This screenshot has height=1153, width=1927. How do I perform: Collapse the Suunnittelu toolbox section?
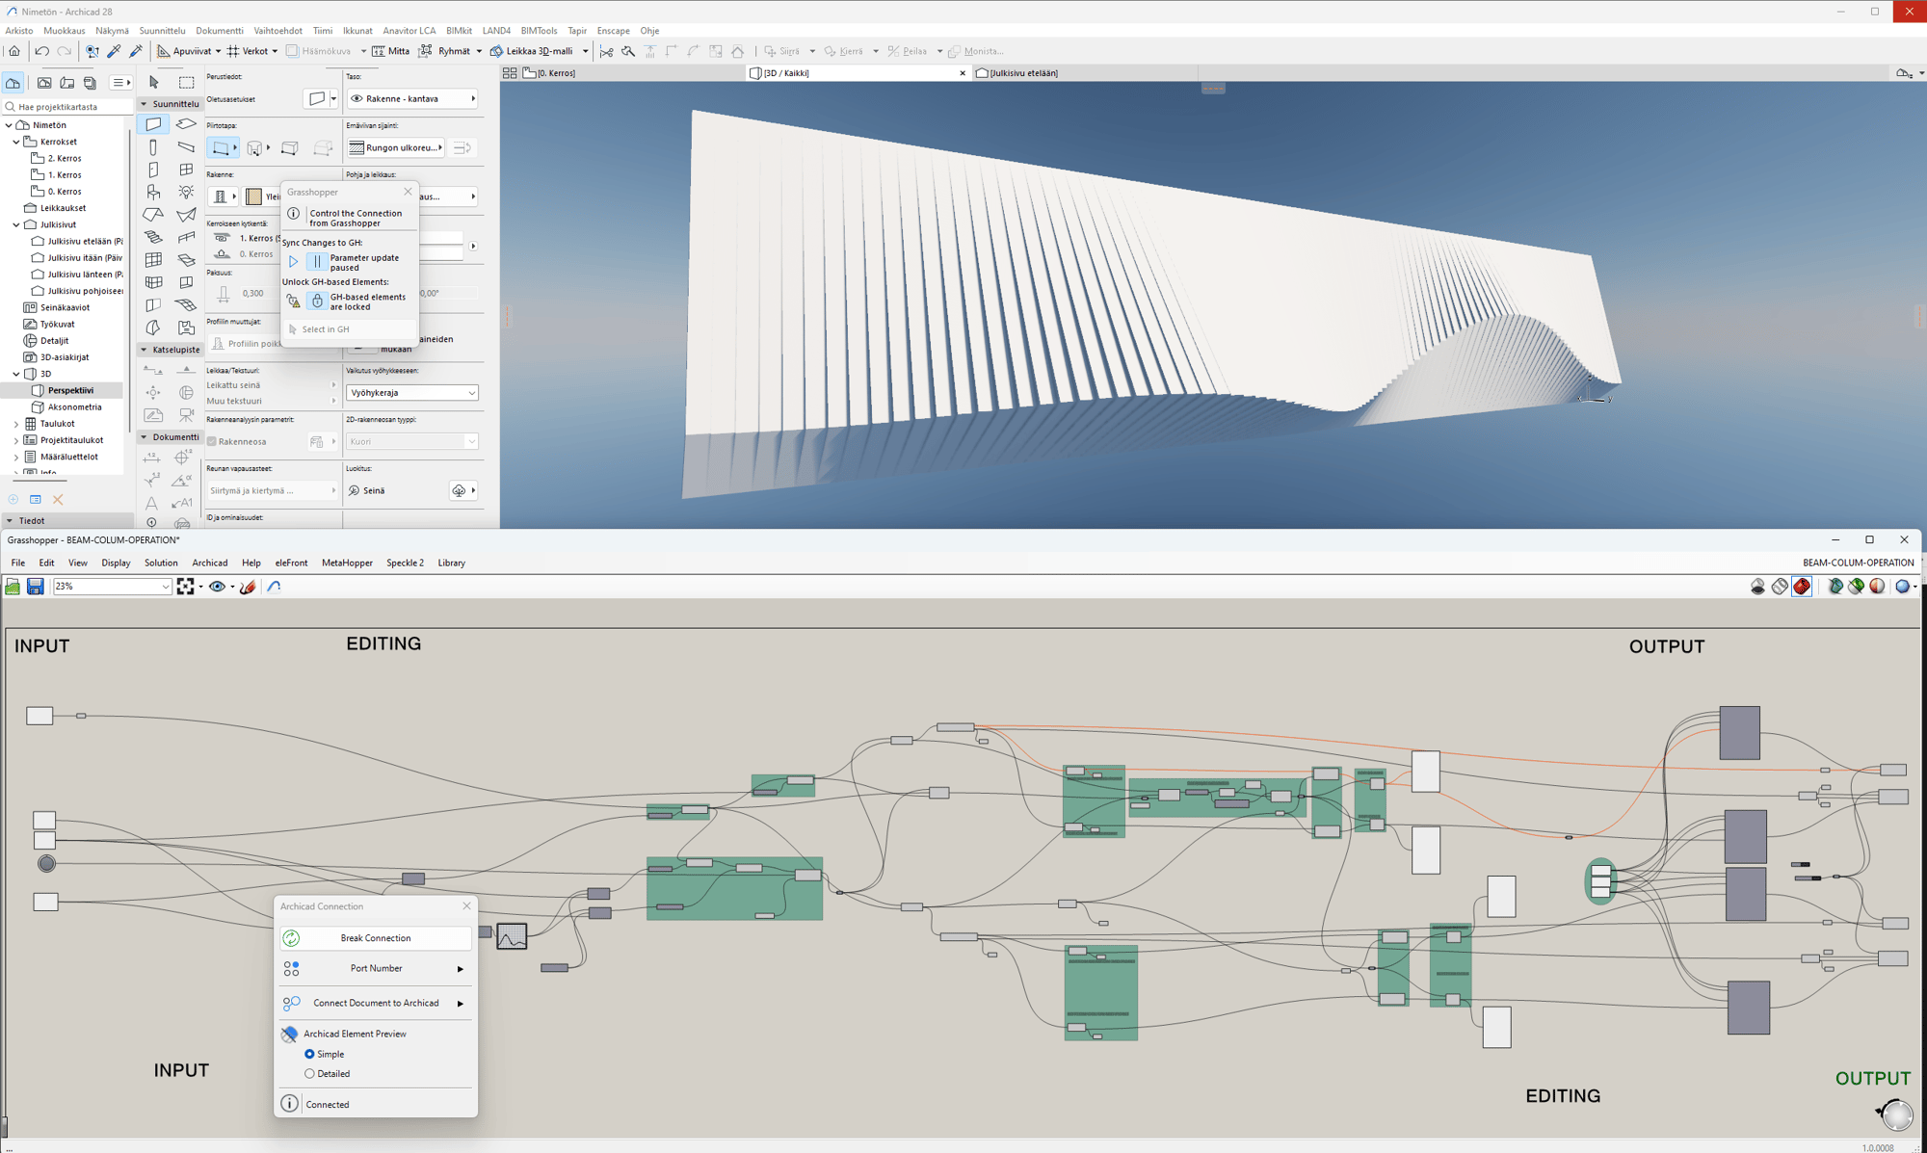(144, 104)
